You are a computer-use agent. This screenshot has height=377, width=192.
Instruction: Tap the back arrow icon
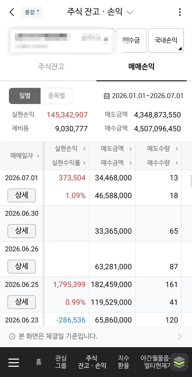click(12, 12)
